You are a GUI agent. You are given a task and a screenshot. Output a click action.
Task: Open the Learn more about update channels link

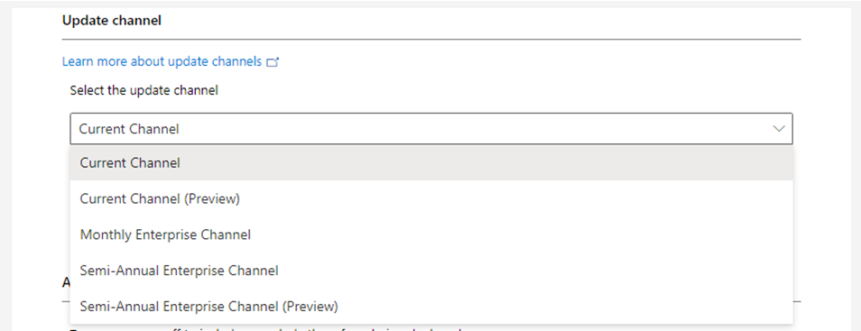click(162, 61)
